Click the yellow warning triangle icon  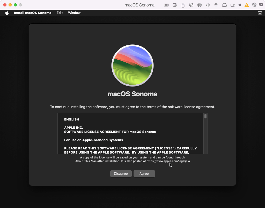(x=247, y=5)
